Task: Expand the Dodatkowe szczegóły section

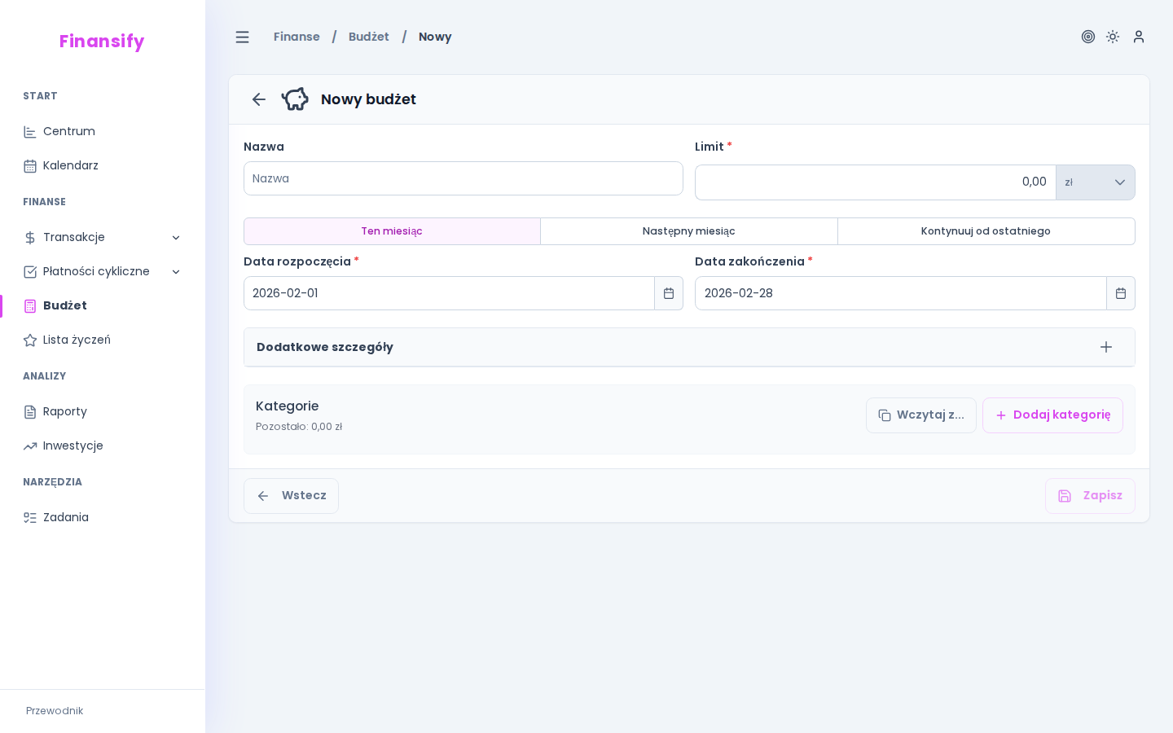Action: point(1105,347)
